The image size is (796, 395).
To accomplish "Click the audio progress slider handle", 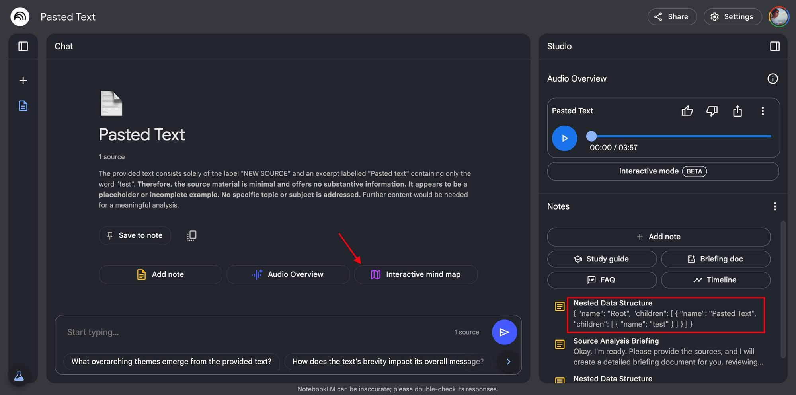I will point(591,136).
